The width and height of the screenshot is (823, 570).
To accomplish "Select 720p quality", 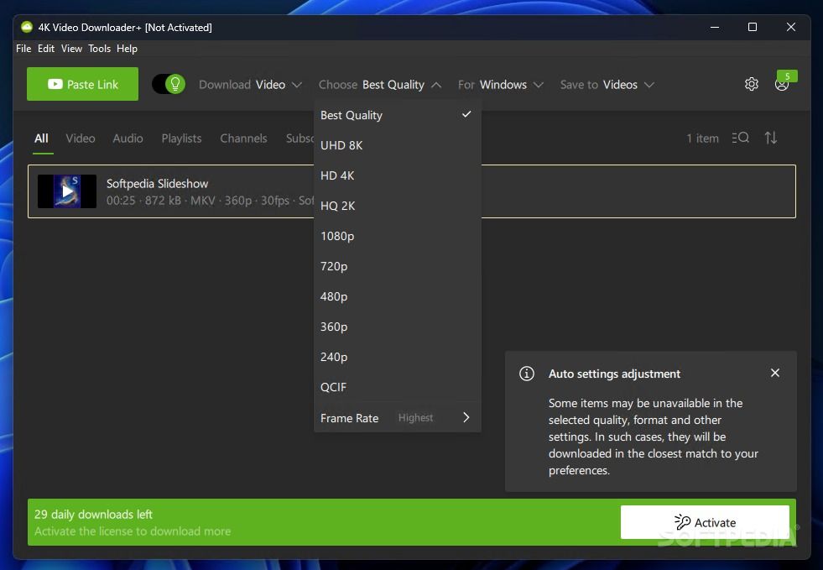I will 398,266.
